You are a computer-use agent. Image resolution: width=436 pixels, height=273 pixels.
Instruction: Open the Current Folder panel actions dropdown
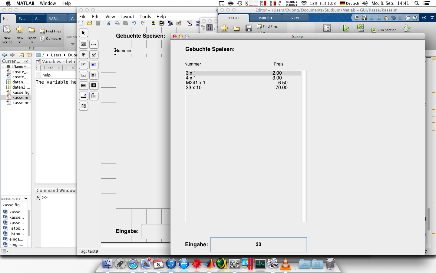point(26,62)
